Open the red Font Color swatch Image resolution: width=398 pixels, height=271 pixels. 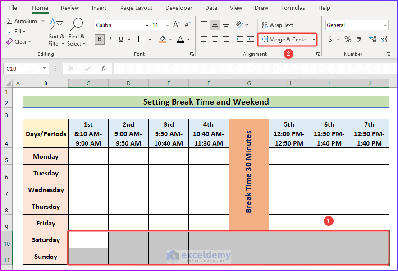[180, 39]
